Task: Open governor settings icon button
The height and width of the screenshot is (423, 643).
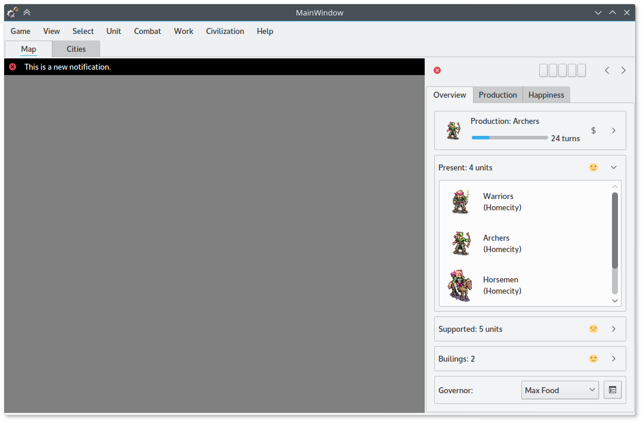Action: tap(613, 390)
